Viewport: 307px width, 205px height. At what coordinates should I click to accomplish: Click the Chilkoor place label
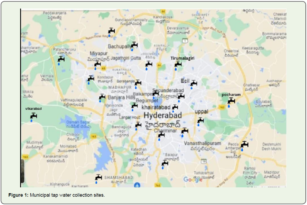coord(73,135)
